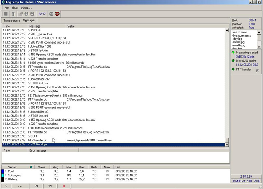Click the alarm clock toolbar icon
Viewport: 263px width, 189px height.
[x=32, y=14]
